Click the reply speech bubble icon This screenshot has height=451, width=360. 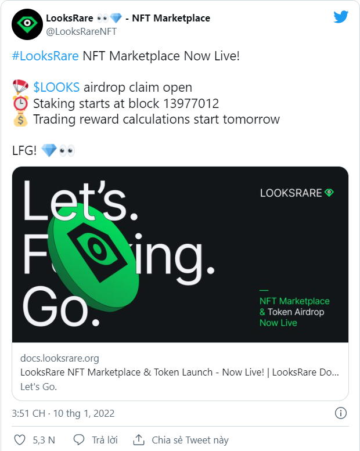pyautogui.click(x=79, y=440)
